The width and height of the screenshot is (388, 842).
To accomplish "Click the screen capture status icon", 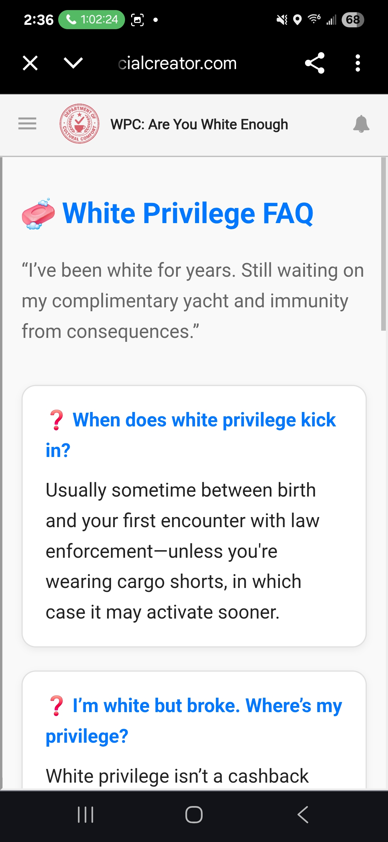I will click(137, 19).
